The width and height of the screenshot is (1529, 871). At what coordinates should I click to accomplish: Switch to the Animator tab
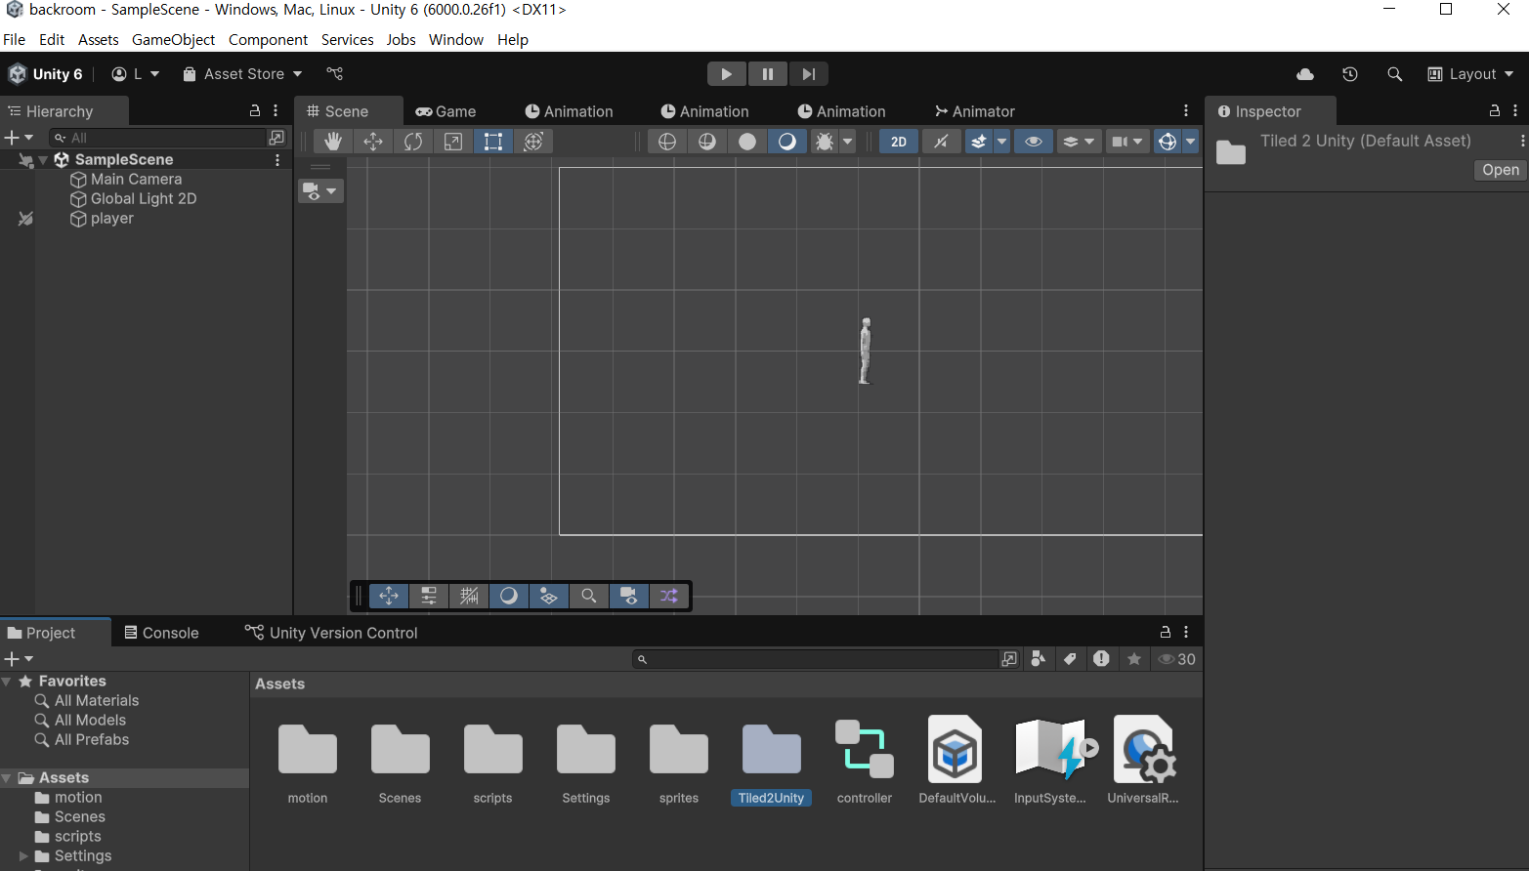[975, 111]
